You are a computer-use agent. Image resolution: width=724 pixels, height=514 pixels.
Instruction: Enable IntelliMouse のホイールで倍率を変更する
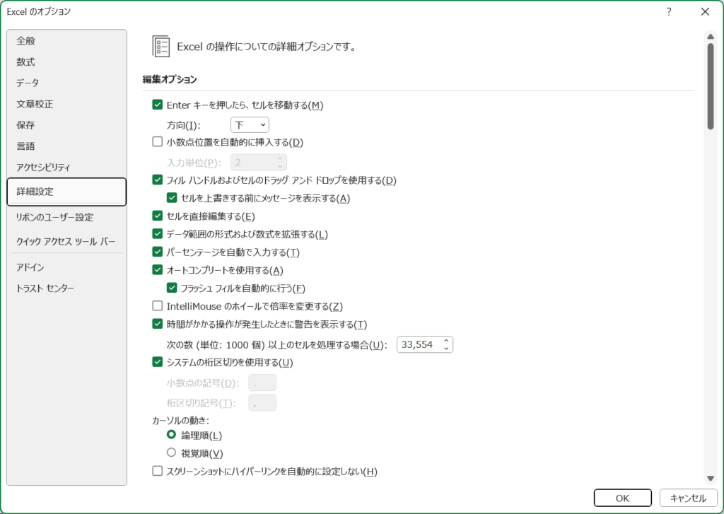(156, 306)
